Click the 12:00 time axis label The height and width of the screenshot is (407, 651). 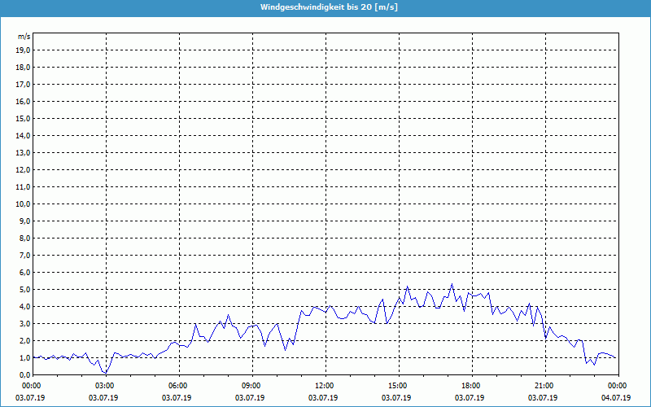pyautogui.click(x=324, y=386)
